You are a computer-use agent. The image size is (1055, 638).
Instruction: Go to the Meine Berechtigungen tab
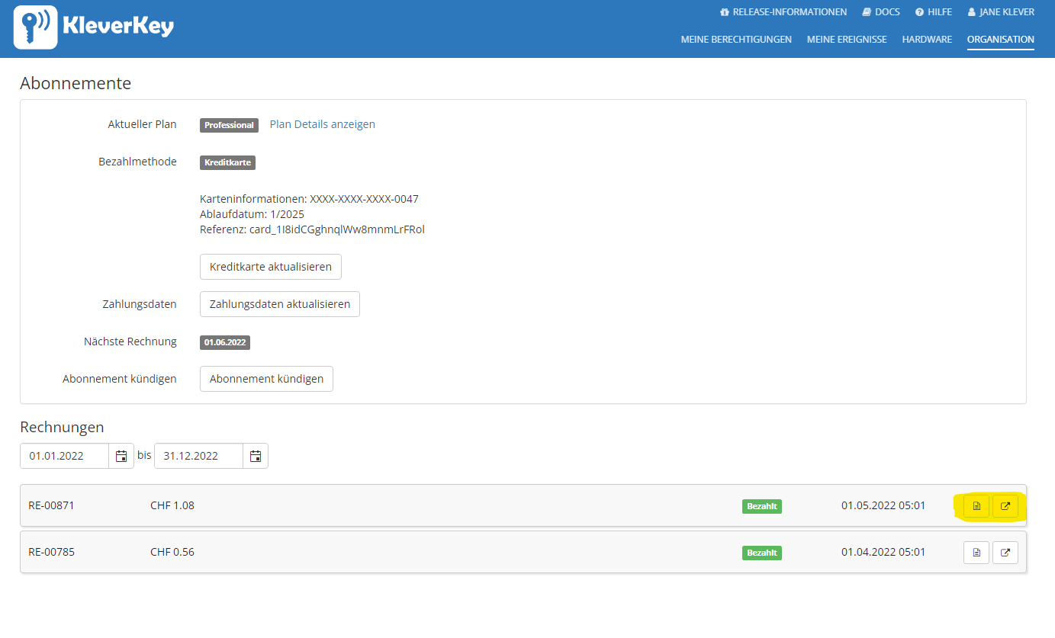pyautogui.click(x=736, y=40)
